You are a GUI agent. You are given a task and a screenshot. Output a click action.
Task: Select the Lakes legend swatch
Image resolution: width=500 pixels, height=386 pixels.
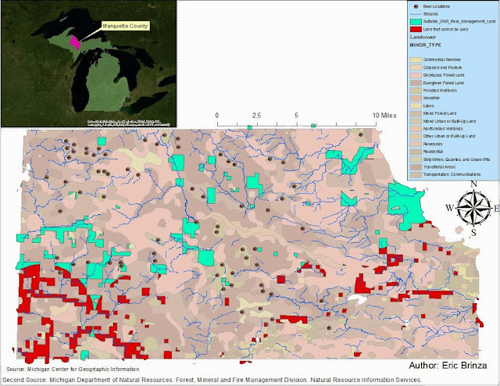point(416,105)
